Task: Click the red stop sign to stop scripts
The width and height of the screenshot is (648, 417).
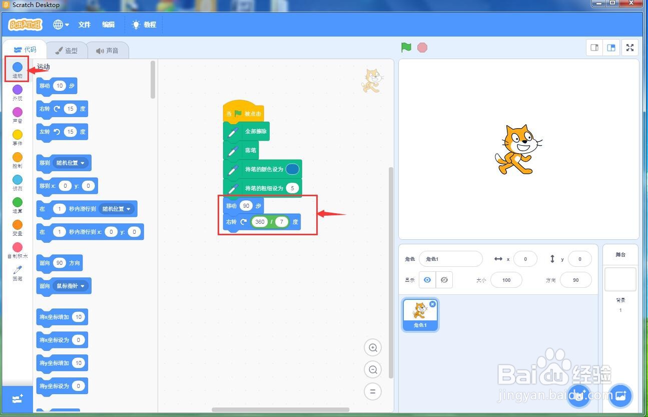Action: tap(422, 47)
